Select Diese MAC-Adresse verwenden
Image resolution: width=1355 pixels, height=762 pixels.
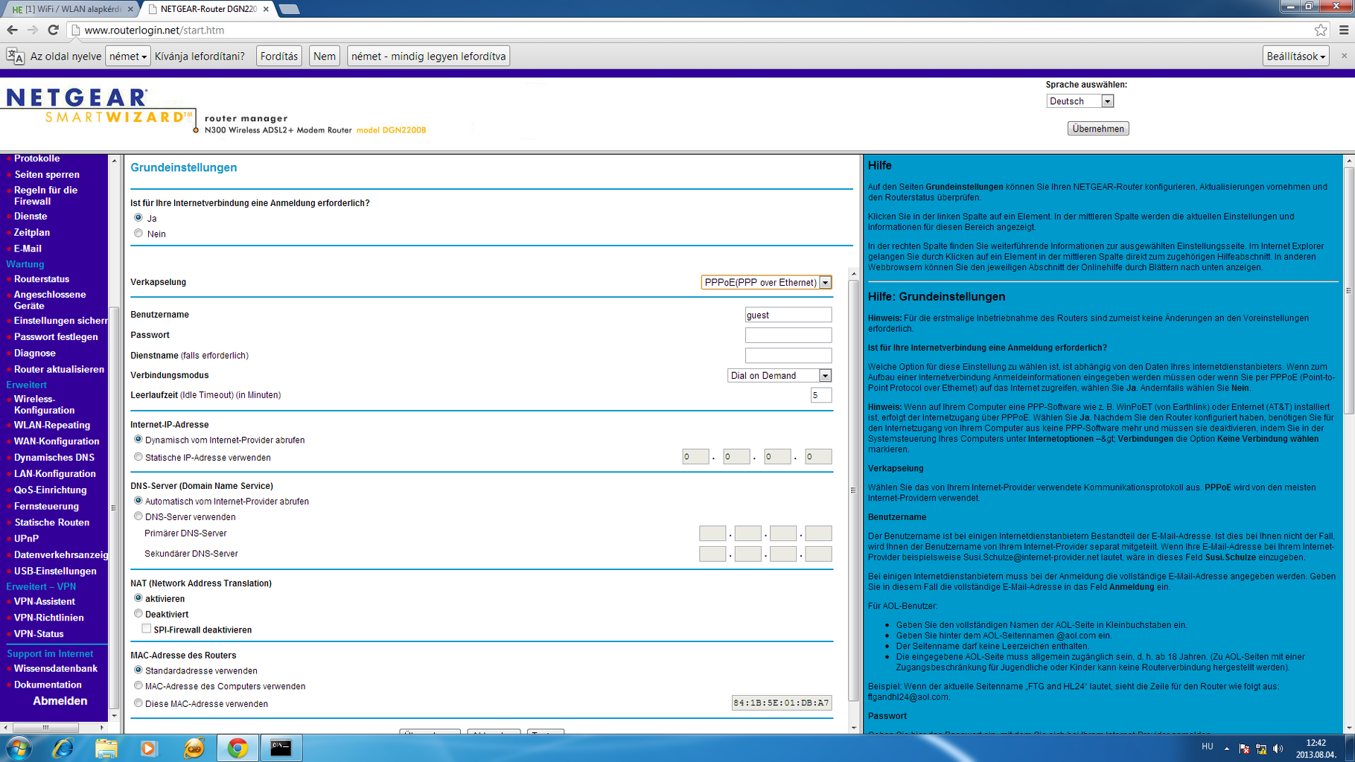point(138,703)
